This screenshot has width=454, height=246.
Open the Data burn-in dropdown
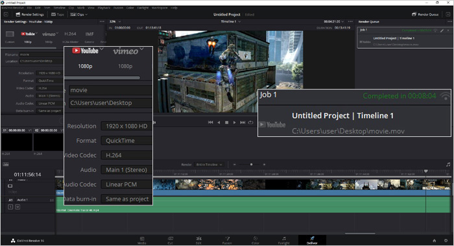pyautogui.click(x=49, y=111)
